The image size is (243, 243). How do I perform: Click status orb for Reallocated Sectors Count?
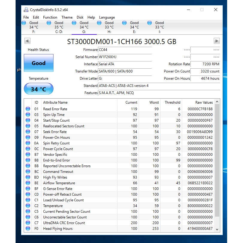(x=28, y=126)
